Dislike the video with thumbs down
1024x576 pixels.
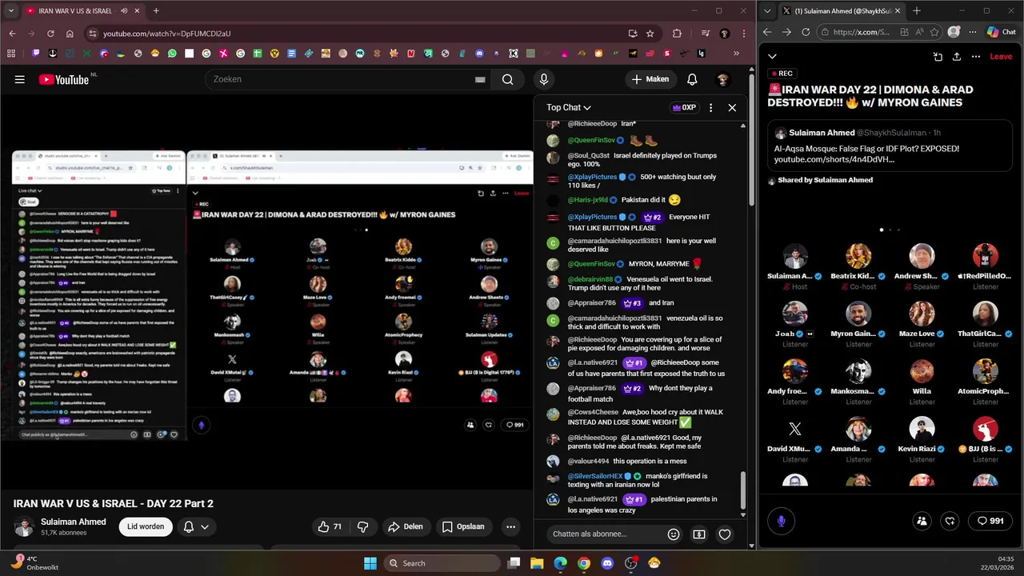coord(362,526)
